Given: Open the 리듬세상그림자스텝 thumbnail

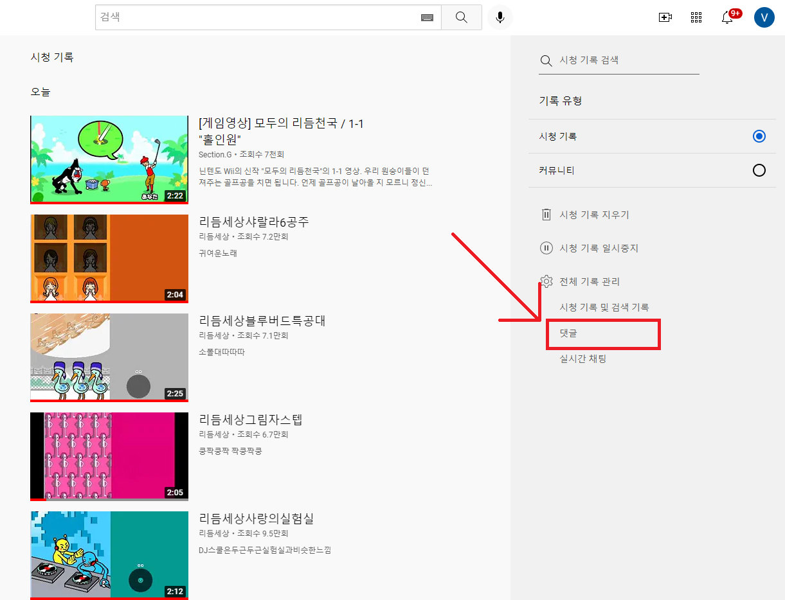Looking at the screenshot, I should point(109,456).
